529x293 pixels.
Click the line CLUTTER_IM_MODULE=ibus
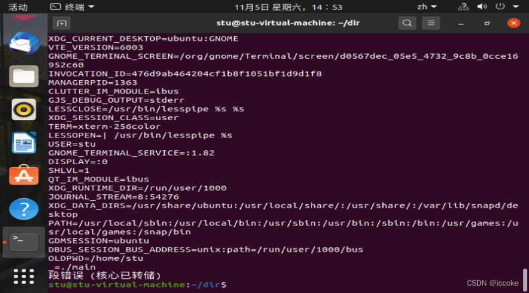(x=113, y=91)
